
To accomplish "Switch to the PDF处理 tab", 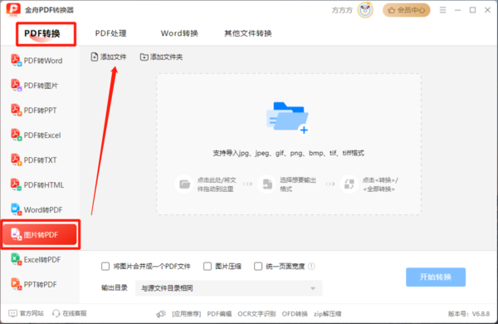I will pyautogui.click(x=111, y=33).
